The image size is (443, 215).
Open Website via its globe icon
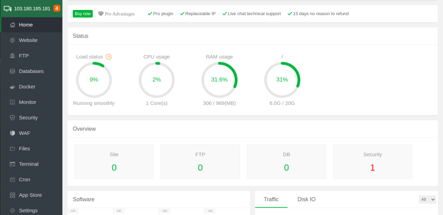[13, 41]
